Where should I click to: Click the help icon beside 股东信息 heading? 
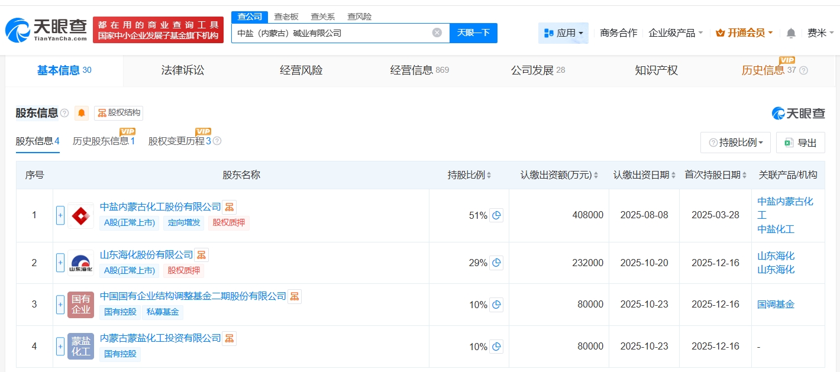click(x=64, y=113)
